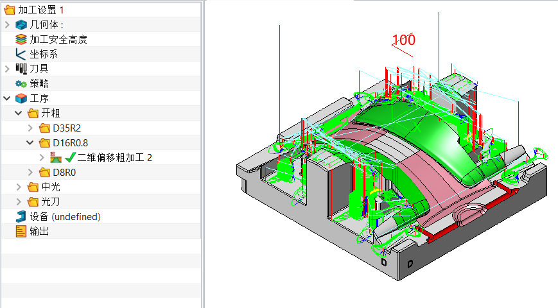Click the D35R2 folder icon
The image size is (558, 308).
pos(44,128)
